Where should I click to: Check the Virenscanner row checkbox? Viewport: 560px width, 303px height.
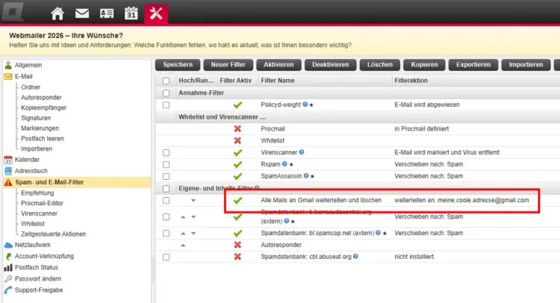click(x=166, y=153)
